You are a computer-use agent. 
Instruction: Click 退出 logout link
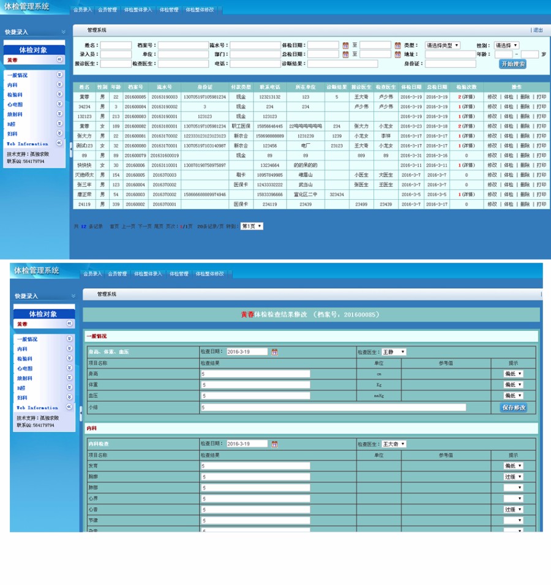(x=538, y=30)
